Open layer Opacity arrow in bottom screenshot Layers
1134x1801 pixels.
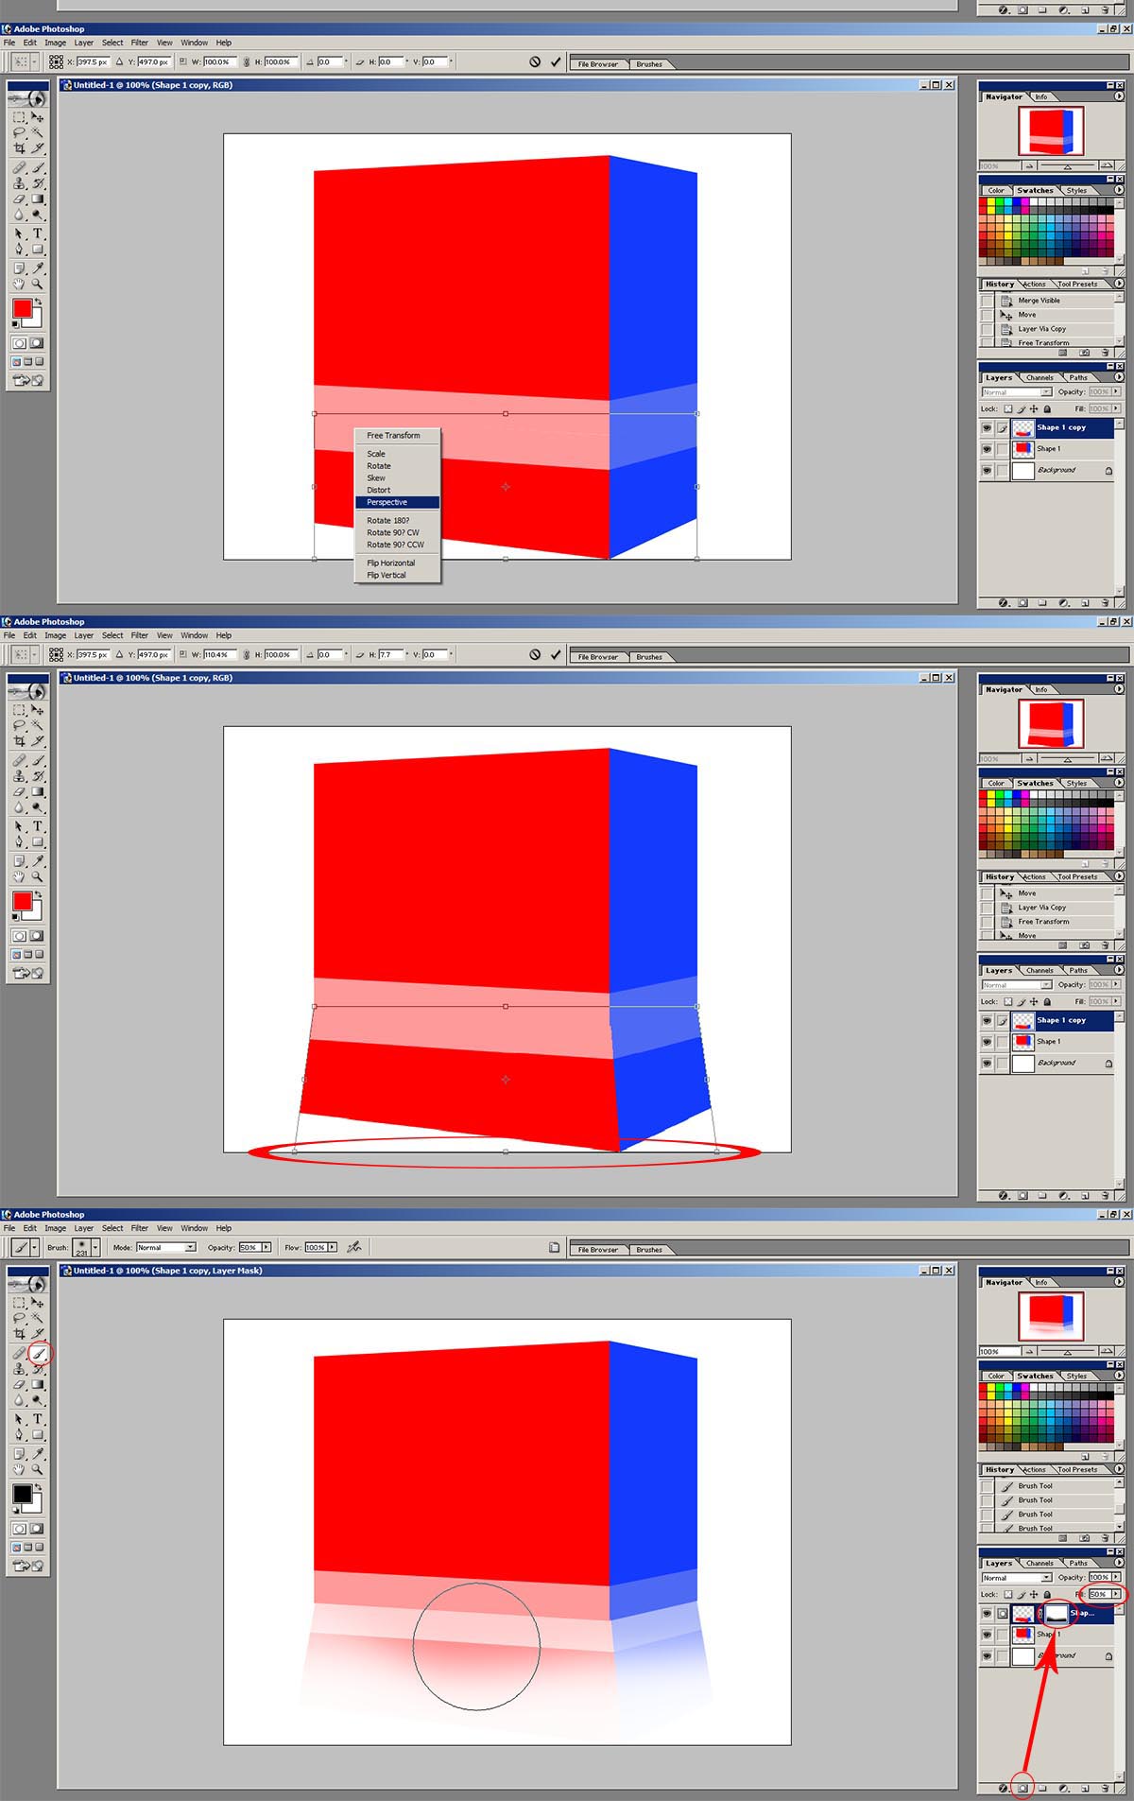pyautogui.click(x=1116, y=1577)
